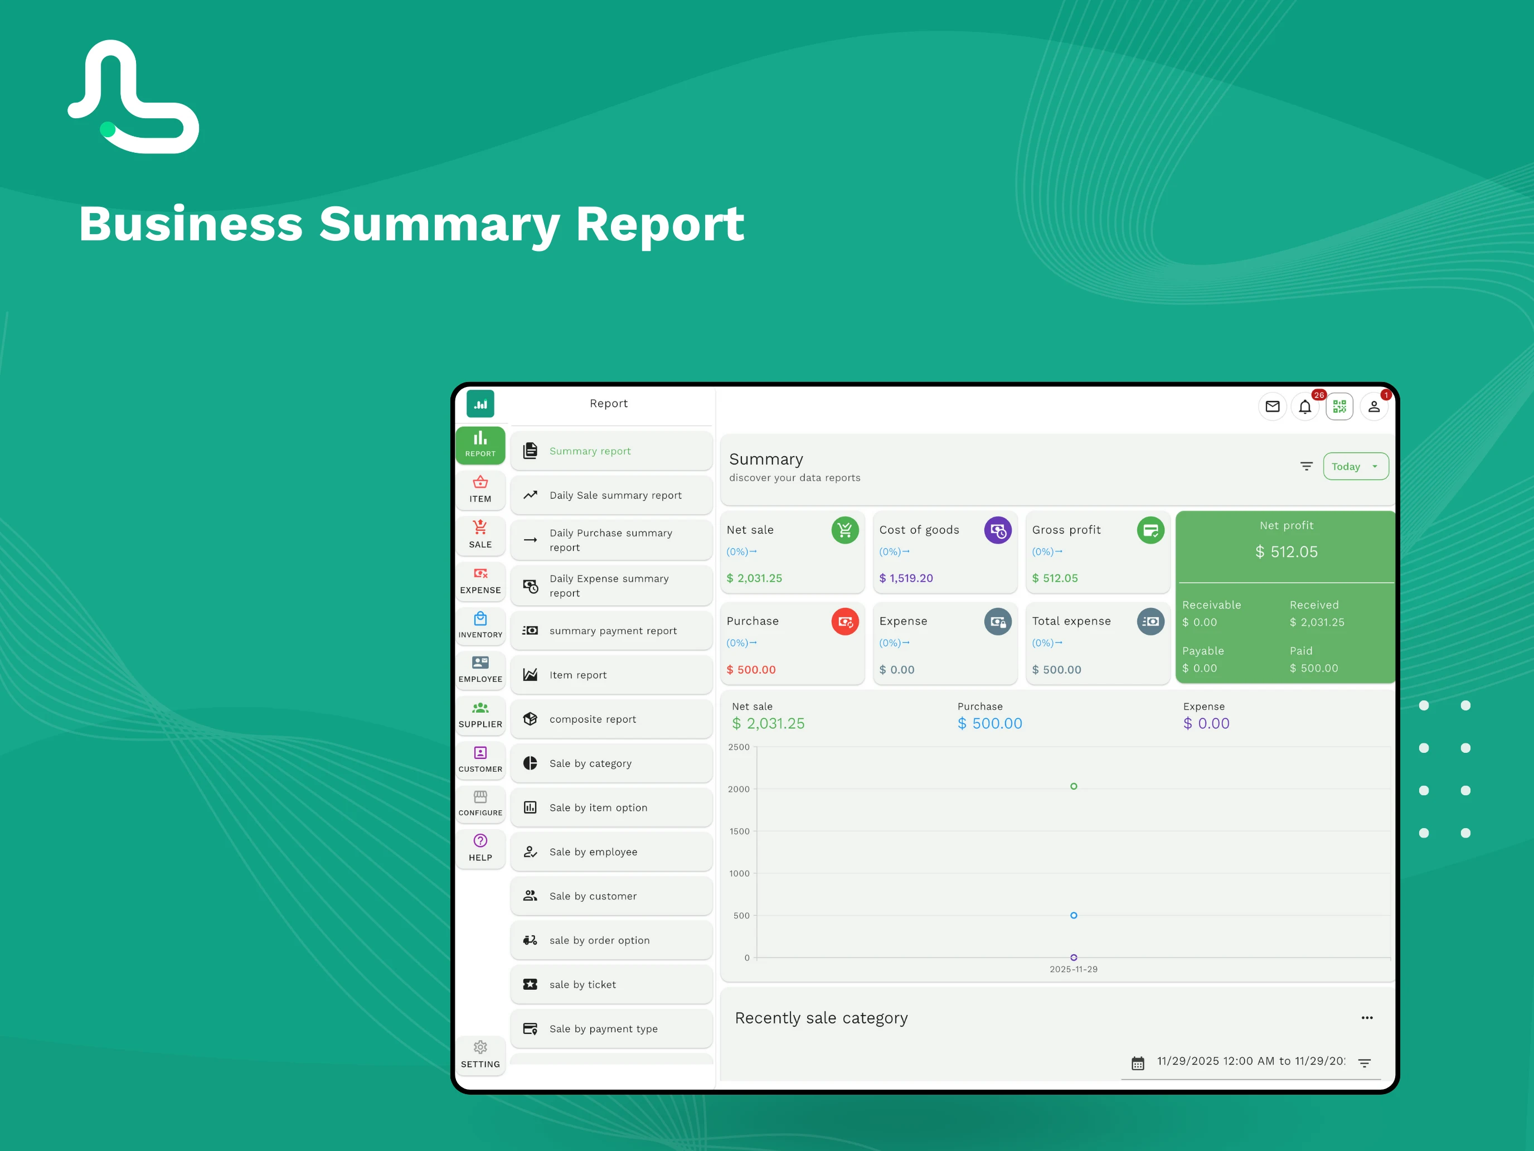Open the QR code scanner icon
1534x1151 pixels.
(1339, 407)
